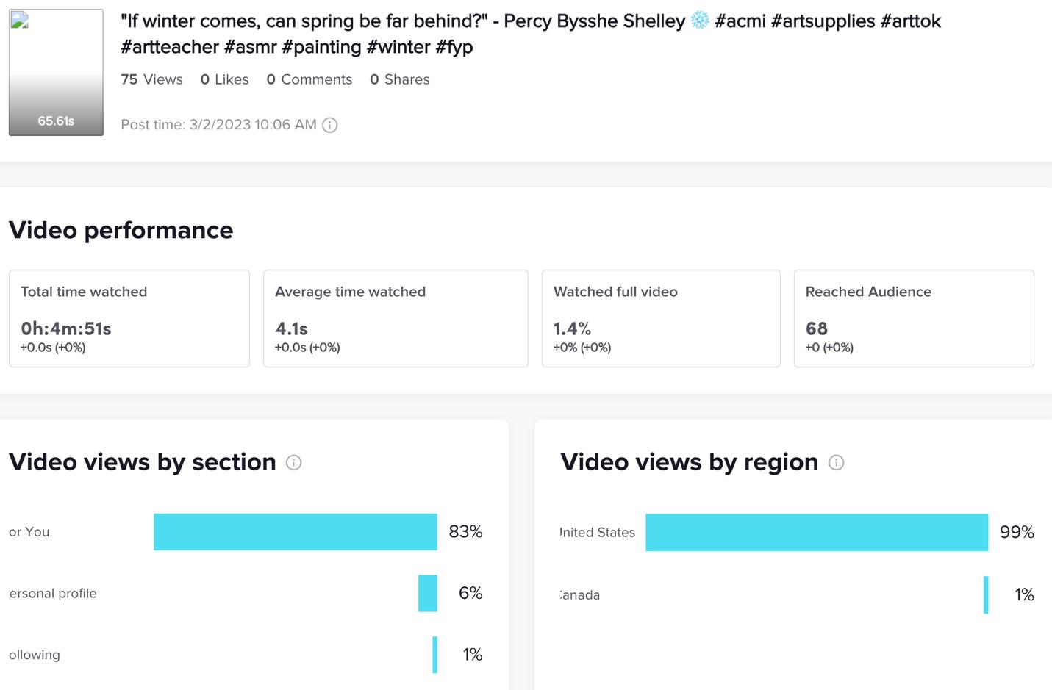Click the #acmi hashtag
The image size is (1052, 690).
[740, 21]
